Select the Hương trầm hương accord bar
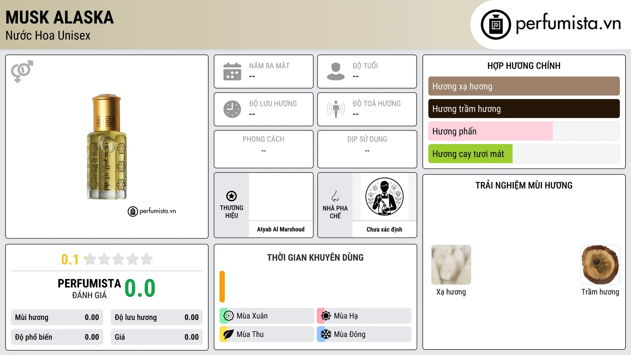The image size is (631, 355). click(x=524, y=109)
